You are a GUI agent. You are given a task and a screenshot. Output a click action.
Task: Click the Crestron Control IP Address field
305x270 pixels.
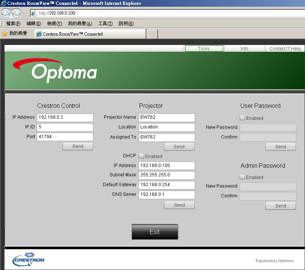[x=65, y=118]
